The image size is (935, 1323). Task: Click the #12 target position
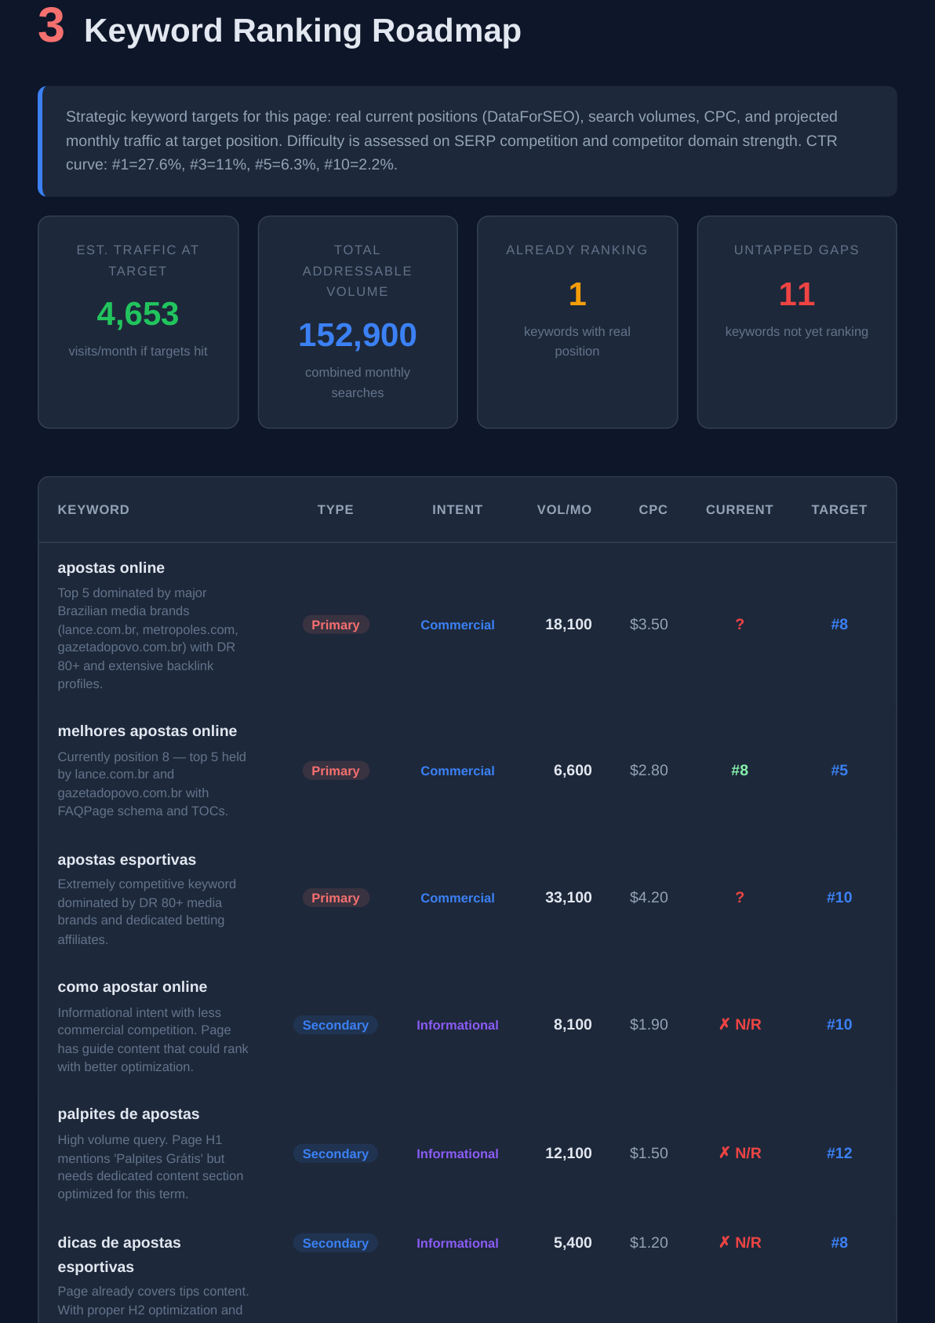pyautogui.click(x=839, y=1154)
